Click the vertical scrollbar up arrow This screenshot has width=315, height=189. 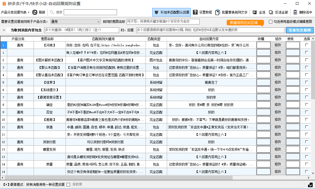pos(313,39)
